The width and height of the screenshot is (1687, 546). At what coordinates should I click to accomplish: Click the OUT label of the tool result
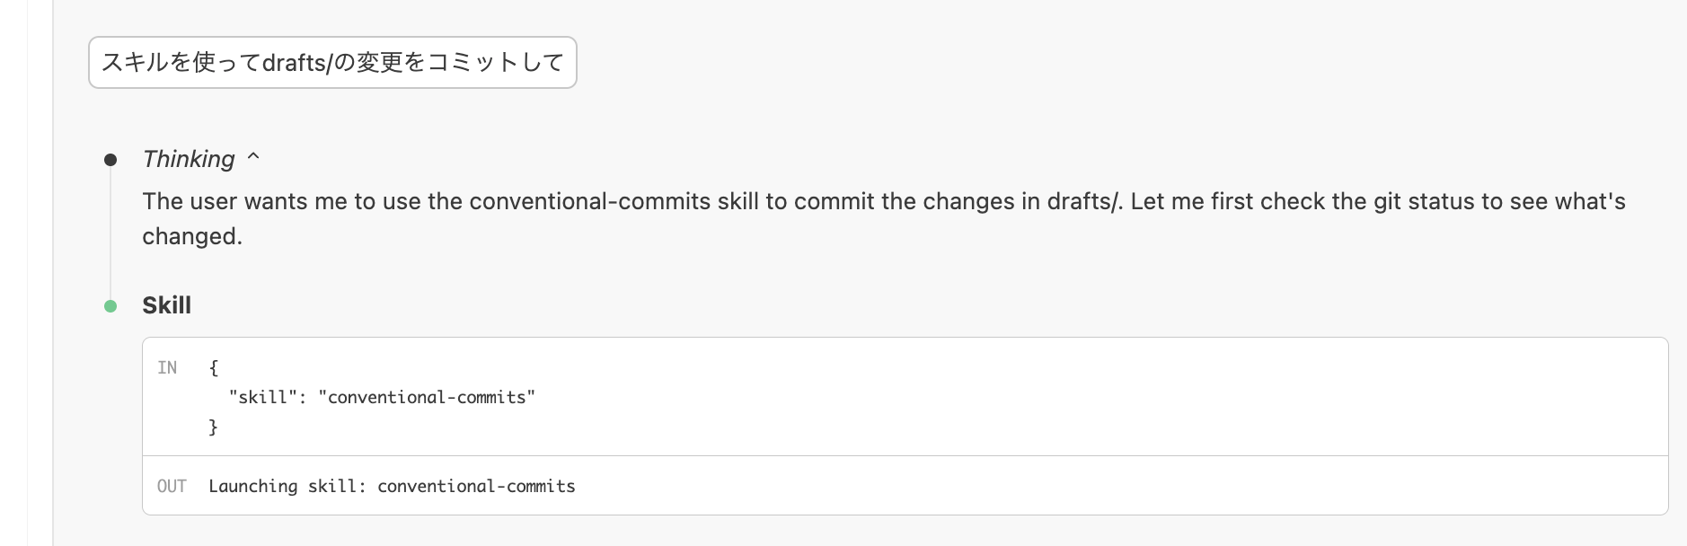pyautogui.click(x=172, y=486)
